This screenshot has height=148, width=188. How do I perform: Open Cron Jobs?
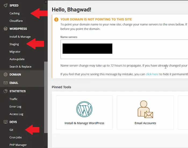pyautogui.click(x=16, y=137)
